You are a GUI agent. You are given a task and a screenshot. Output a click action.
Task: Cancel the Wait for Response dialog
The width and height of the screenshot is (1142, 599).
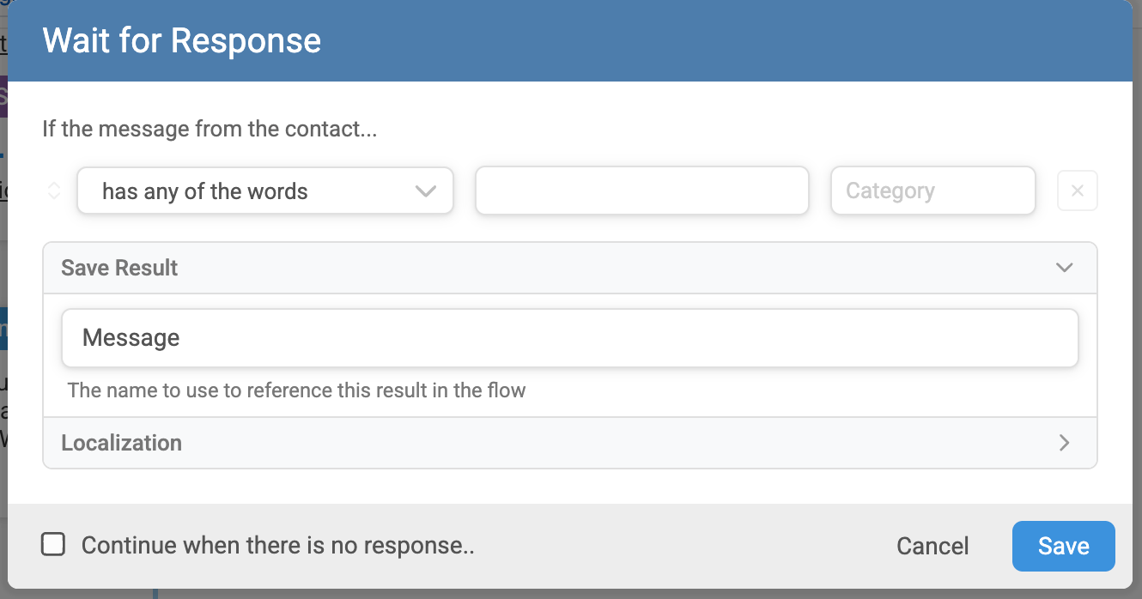pos(932,547)
